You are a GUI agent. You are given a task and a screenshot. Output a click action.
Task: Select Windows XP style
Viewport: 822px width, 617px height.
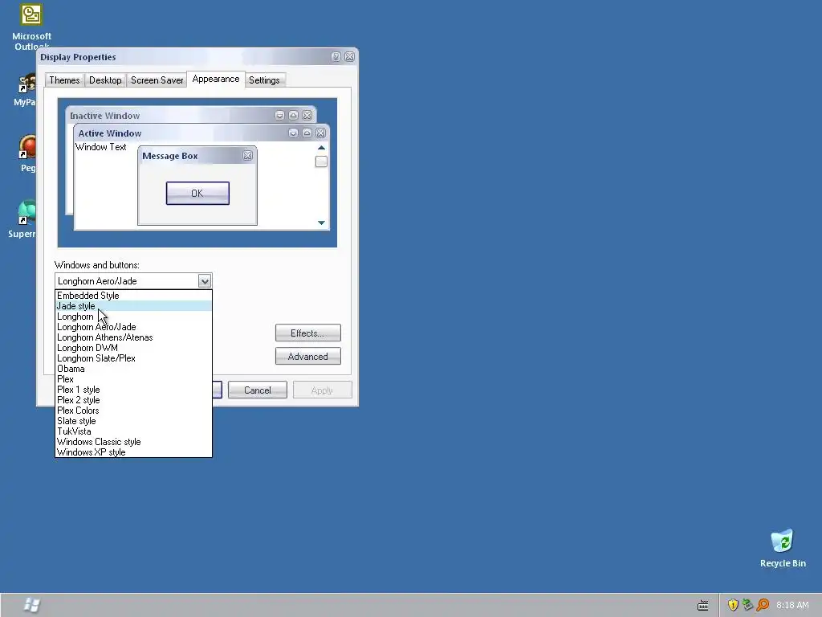(x=133, y=452)
